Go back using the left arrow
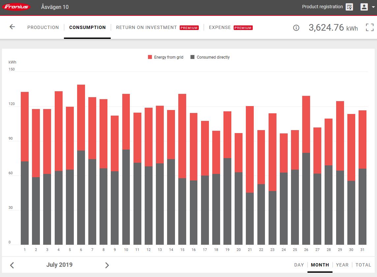Image resolution: width=377 pixels, height=277 pixels. [x=12, y=27]
